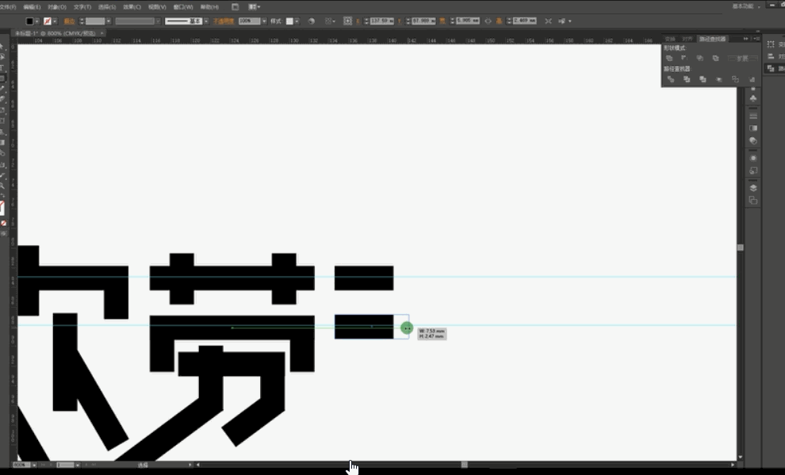Click the Outline pathfinder icon
This screenshot has width=785, height=475.
pyautogui.click(x=735, y=79)
